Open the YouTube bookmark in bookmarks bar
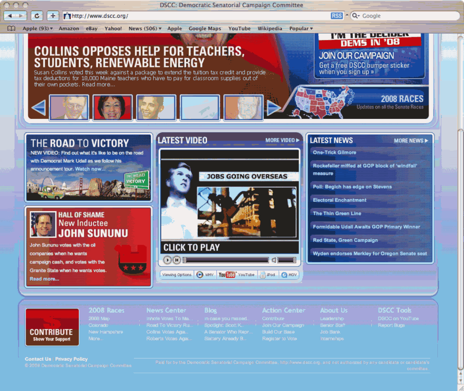464x391 pixels. pos(240,28)
